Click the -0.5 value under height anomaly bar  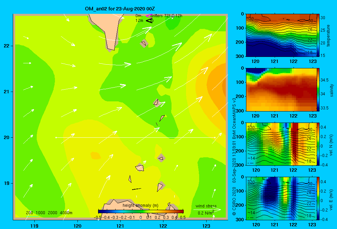[98, 218]
